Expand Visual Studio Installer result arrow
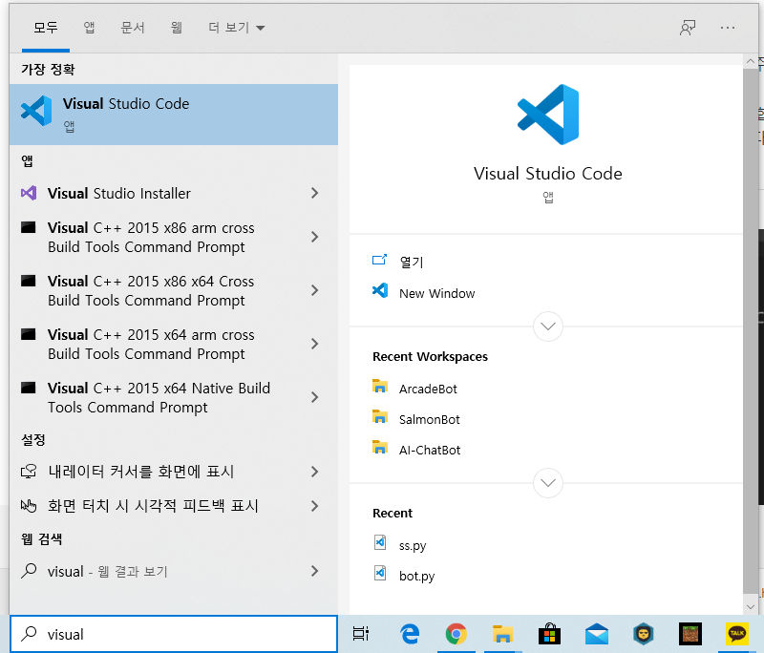Screen dimensions: 764x653 pos(315,193)
